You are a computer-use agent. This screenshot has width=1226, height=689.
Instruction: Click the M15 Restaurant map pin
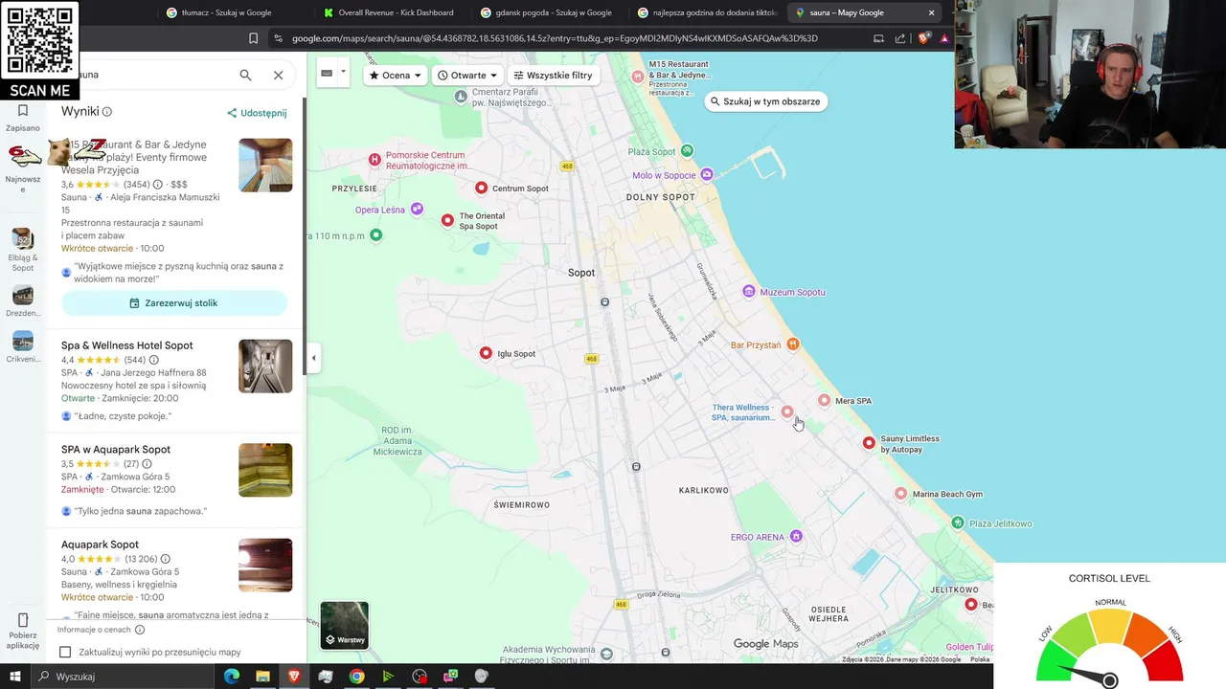click(x=638, y=77)
